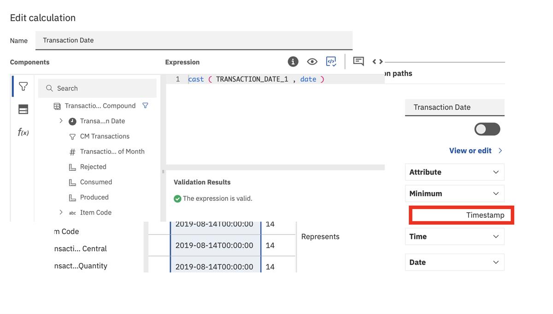Flip the toggle switch below Transaction Date
This screenshot has width=553, height=314.
pos(487,129)
